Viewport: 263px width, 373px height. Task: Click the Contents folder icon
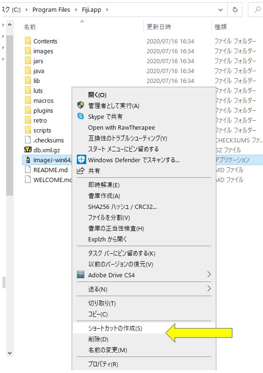[x=28, y=41]
